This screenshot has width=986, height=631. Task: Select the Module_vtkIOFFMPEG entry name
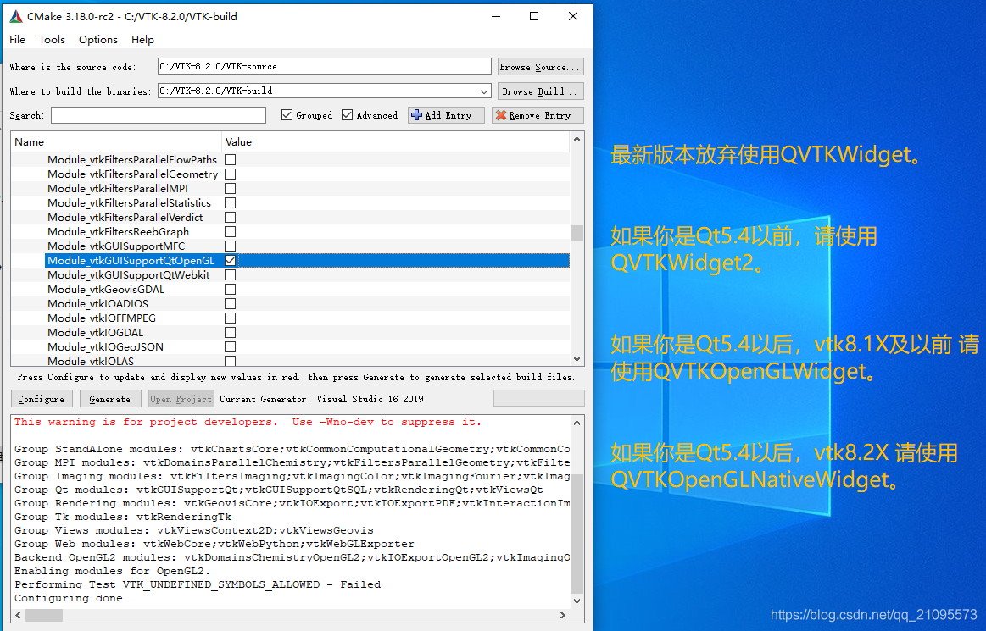(x=102, y=318)
